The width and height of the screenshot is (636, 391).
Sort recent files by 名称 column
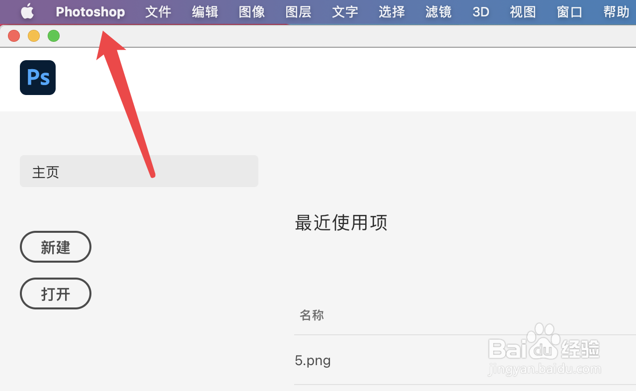pyautogui.click(x=312, y=315)
